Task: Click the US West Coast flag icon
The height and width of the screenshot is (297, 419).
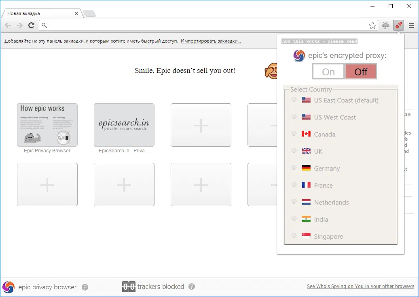Action: [x=306, y=117]
